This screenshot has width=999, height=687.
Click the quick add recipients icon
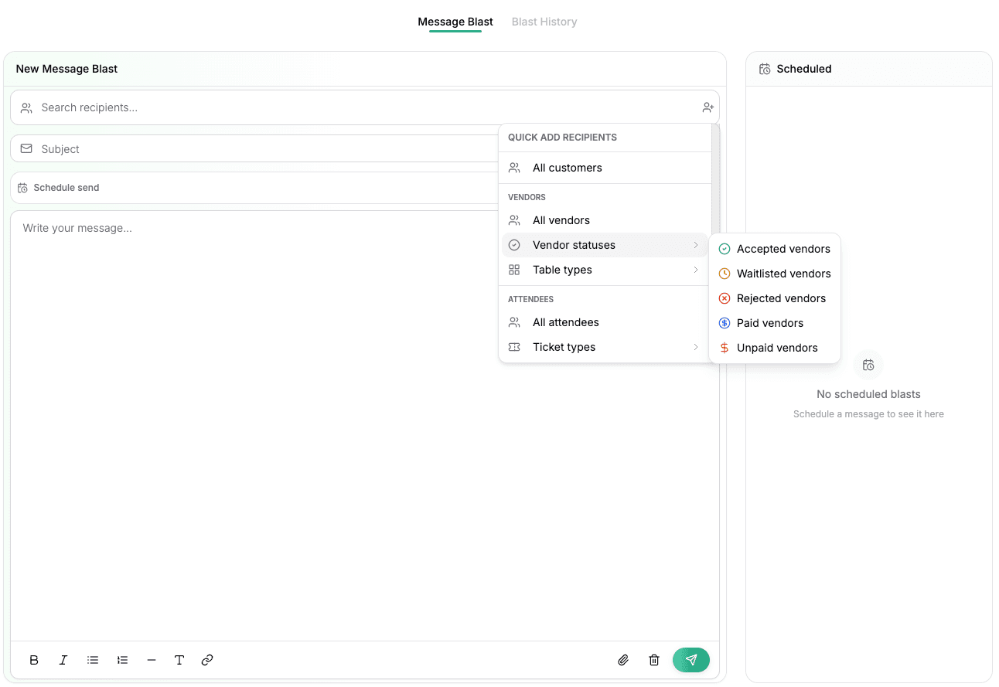pos(707,107)
